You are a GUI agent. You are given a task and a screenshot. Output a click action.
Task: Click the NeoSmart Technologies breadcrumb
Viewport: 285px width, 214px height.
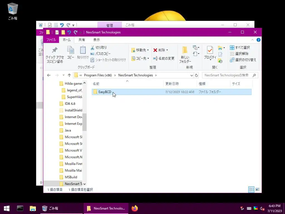click(136, 75)
